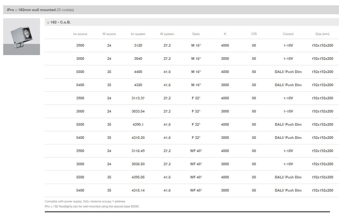Click 'M 16°' optic in the 3120 row
The width and height of the screenshot is (339, 214).
click(196, 45)
